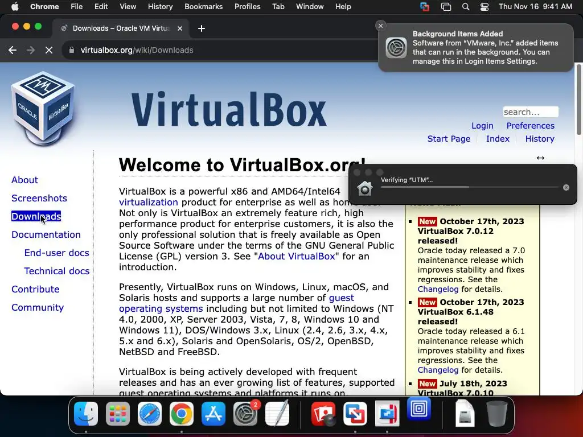Open TextEdit from the Dock
583x437 pixels.
pyautogui.click(x=277, y=413)
